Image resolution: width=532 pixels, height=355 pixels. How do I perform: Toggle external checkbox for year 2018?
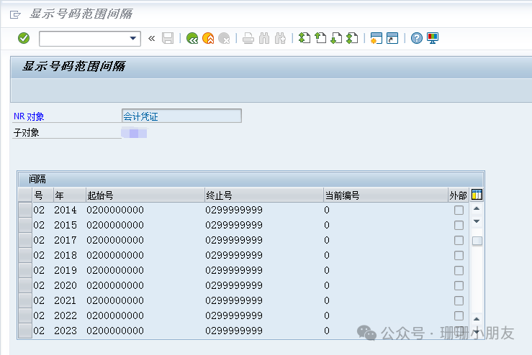pyautogui.click(x=459, y=256)
